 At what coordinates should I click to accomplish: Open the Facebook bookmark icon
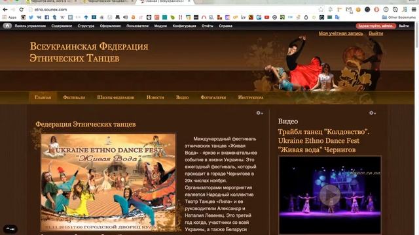(x=46, y=18)
